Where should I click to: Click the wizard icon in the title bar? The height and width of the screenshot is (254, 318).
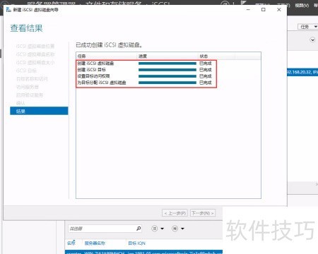(x=8, y=10)
